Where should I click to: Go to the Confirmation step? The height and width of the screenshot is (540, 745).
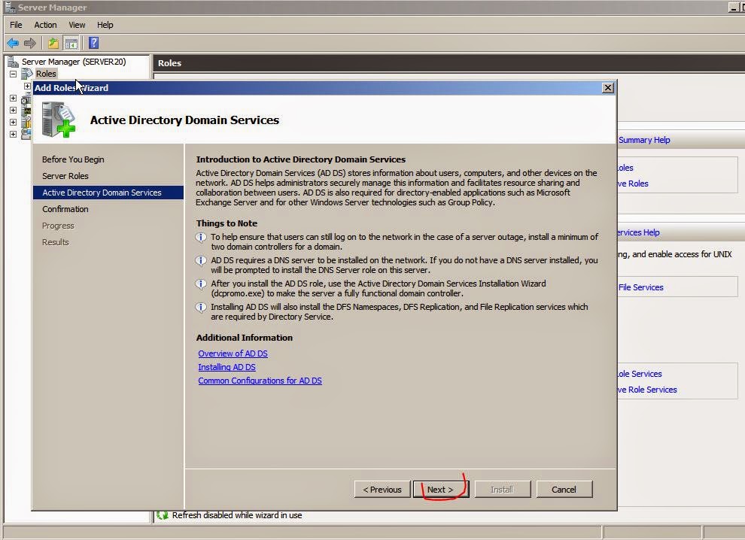(65, 209)
